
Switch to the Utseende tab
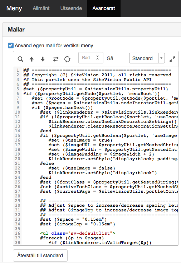(71, 8)
